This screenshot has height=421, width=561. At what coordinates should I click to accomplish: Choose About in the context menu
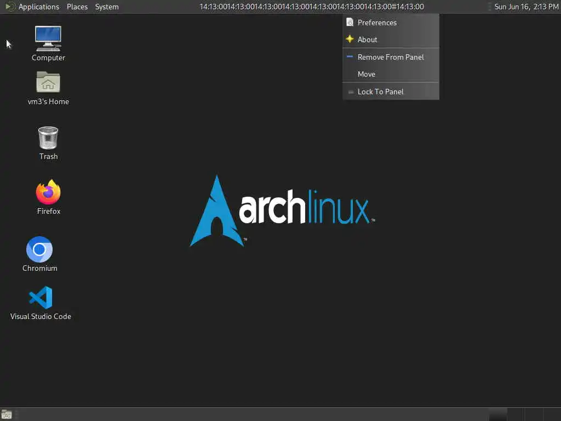(x=391, y=39)
